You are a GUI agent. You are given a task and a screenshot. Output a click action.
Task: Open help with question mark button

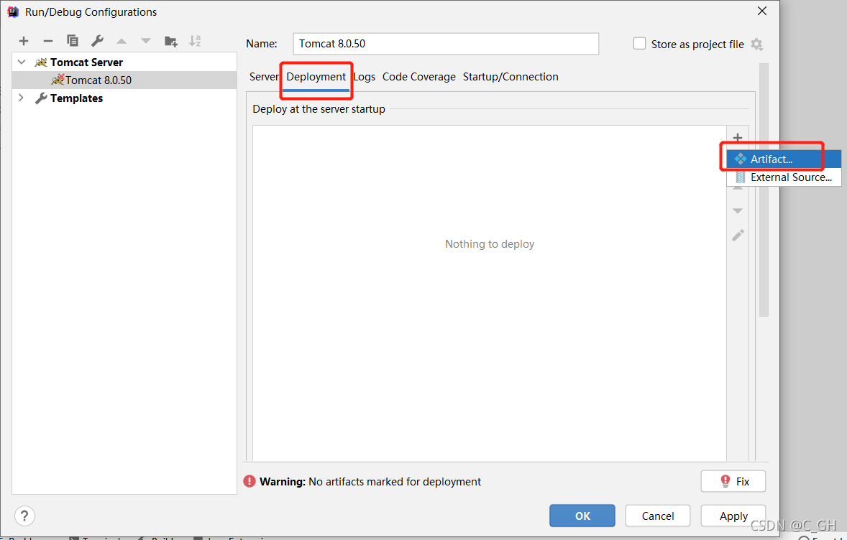click(x=24, y=516)
